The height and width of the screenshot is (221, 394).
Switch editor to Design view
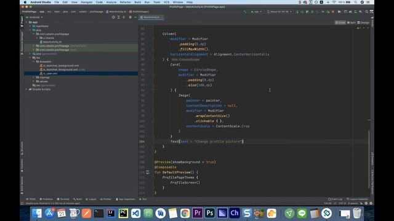click(x=363, y=23)
